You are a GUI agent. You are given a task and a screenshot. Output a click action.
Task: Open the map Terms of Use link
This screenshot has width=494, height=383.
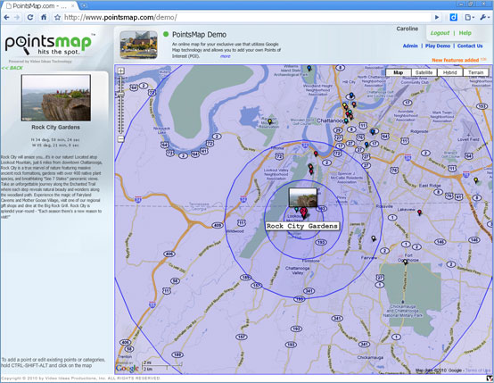478,371
